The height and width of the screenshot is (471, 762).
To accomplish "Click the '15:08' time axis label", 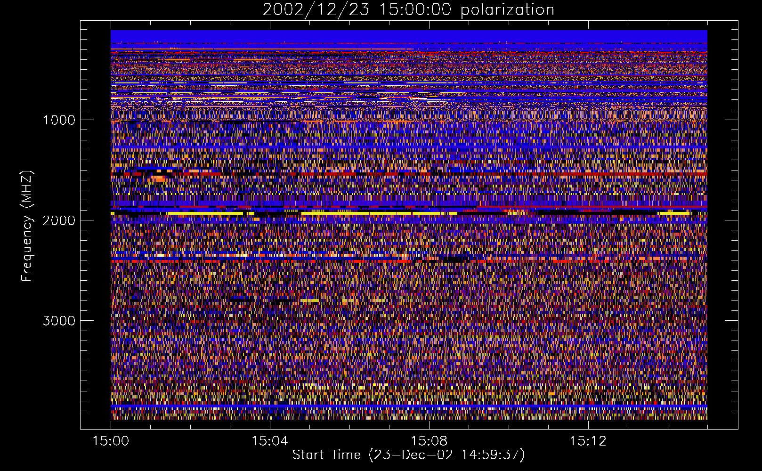I will click(429, 441).
